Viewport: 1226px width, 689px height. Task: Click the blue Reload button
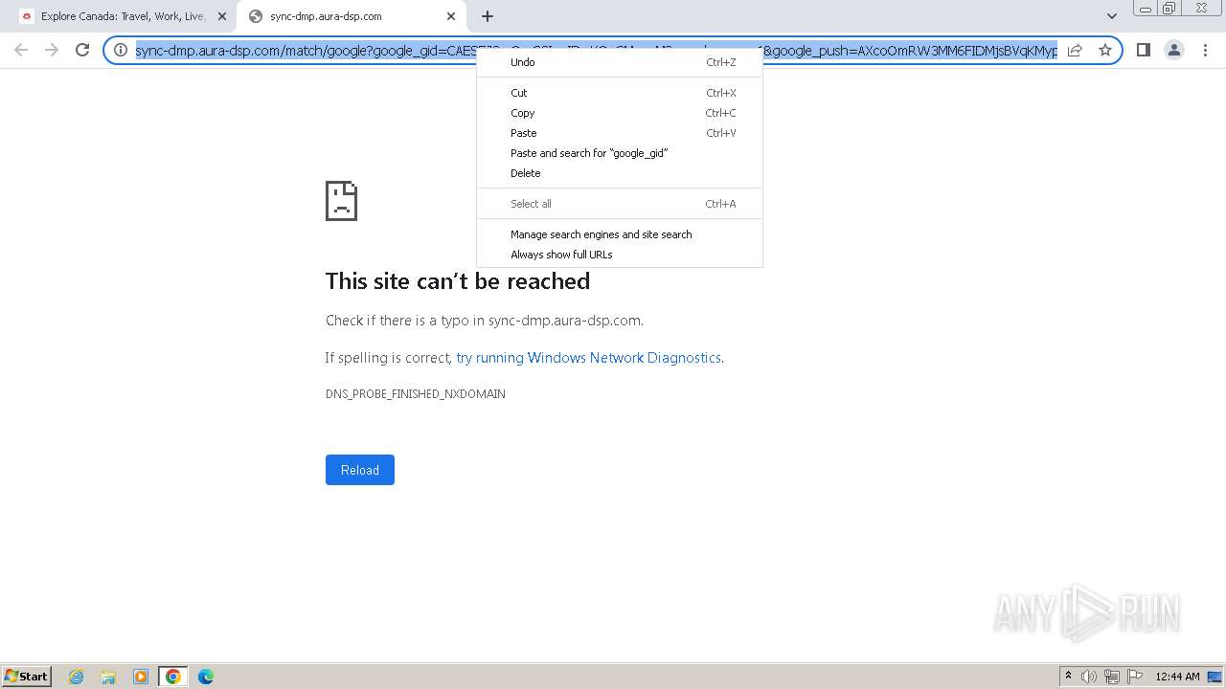(x=360, y=470)
